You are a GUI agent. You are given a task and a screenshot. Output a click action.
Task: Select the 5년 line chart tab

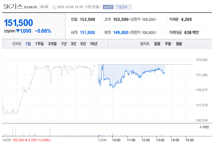point(83,44)
